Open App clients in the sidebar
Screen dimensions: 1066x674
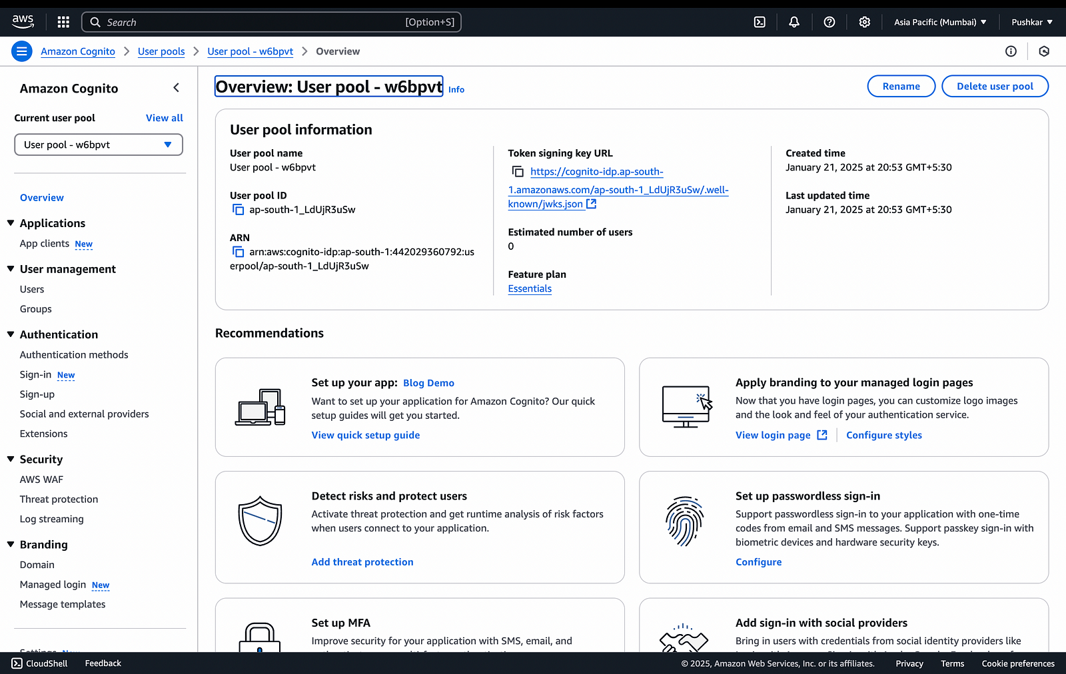(x=45, y=244)
